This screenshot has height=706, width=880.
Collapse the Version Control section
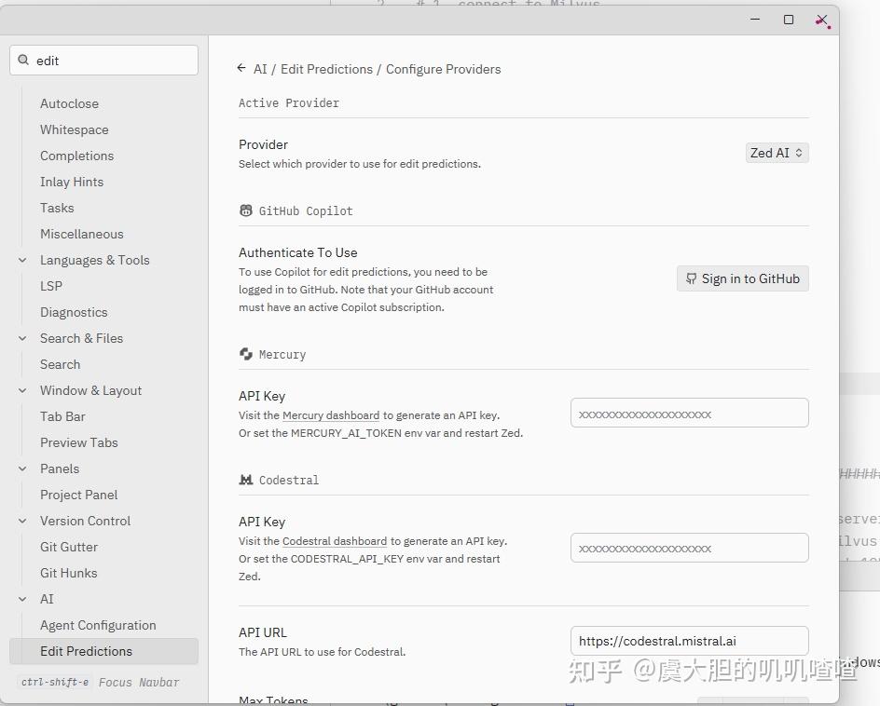[22, 521]
